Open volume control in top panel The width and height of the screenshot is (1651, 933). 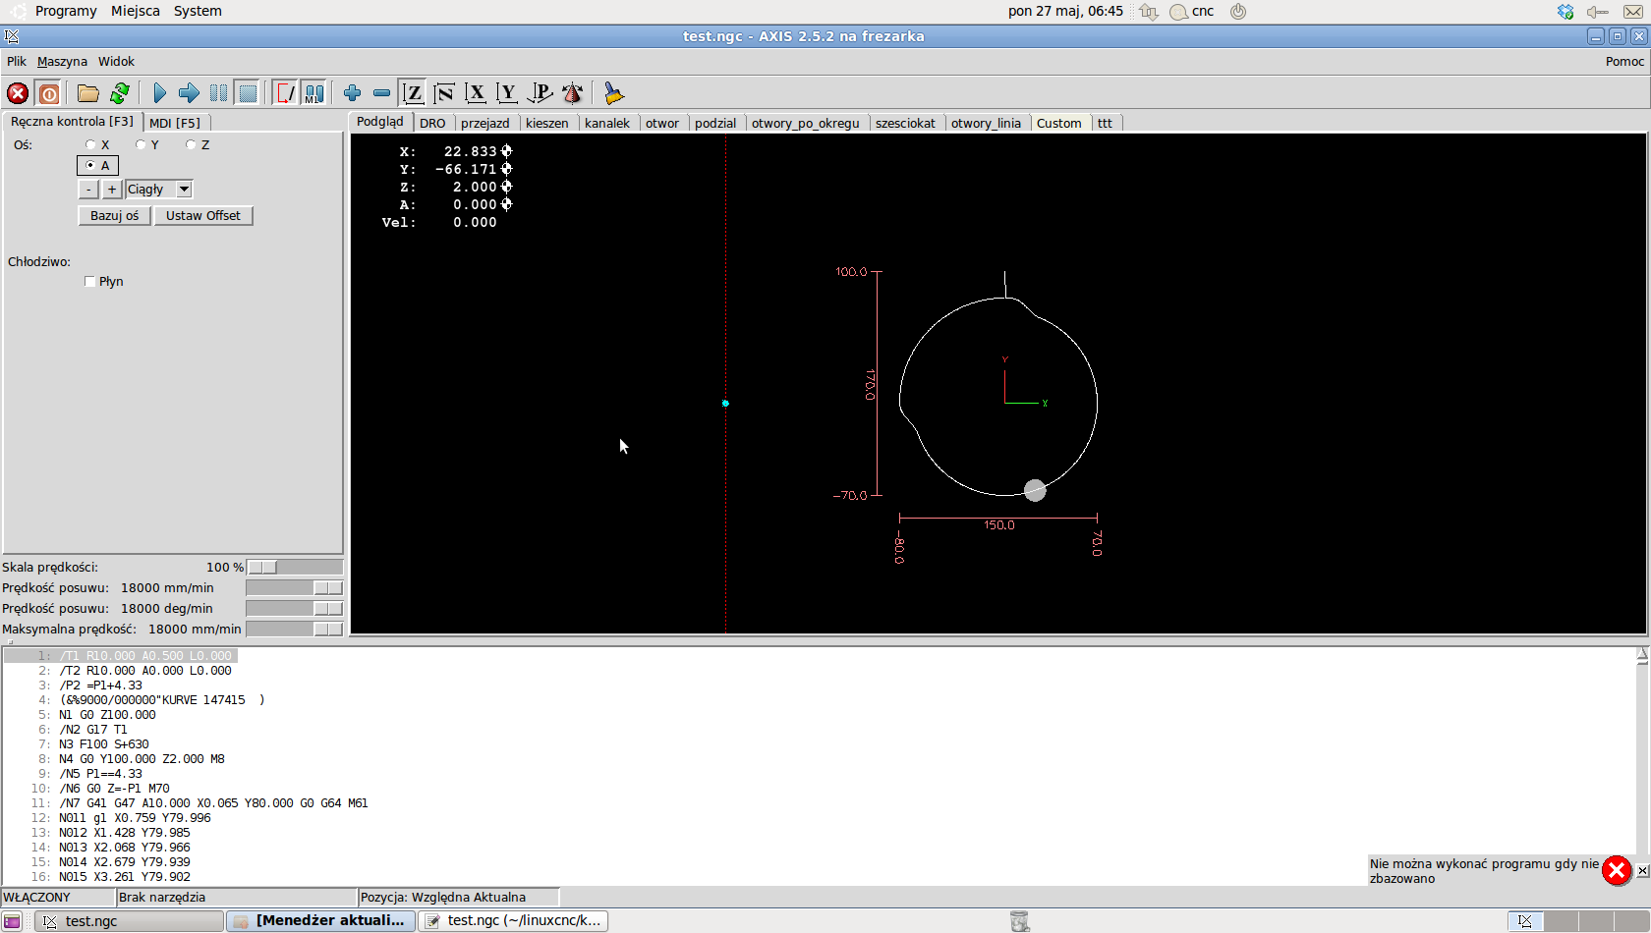click(1597, 11)
